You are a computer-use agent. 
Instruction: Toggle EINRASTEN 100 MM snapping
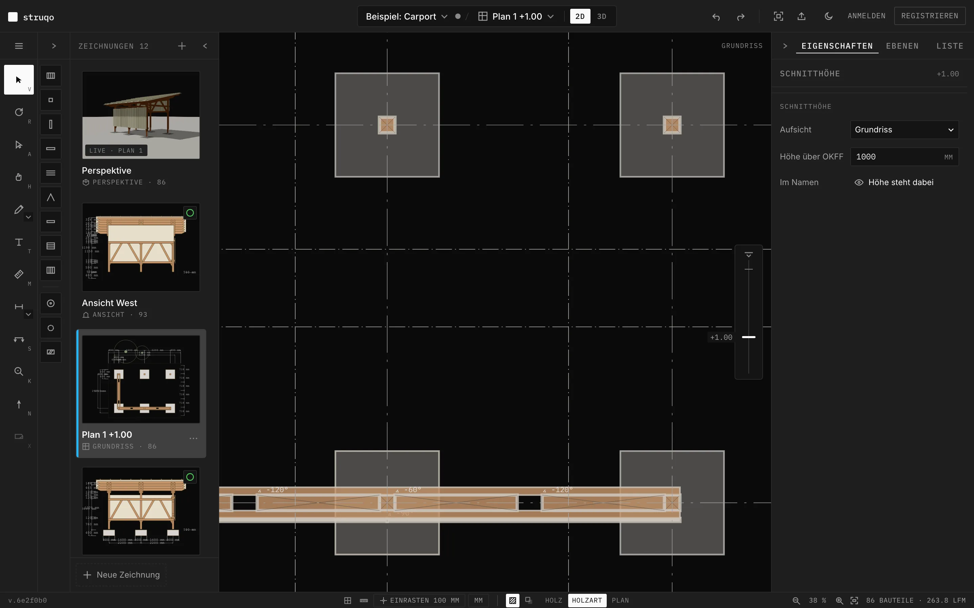click(420, 600)
